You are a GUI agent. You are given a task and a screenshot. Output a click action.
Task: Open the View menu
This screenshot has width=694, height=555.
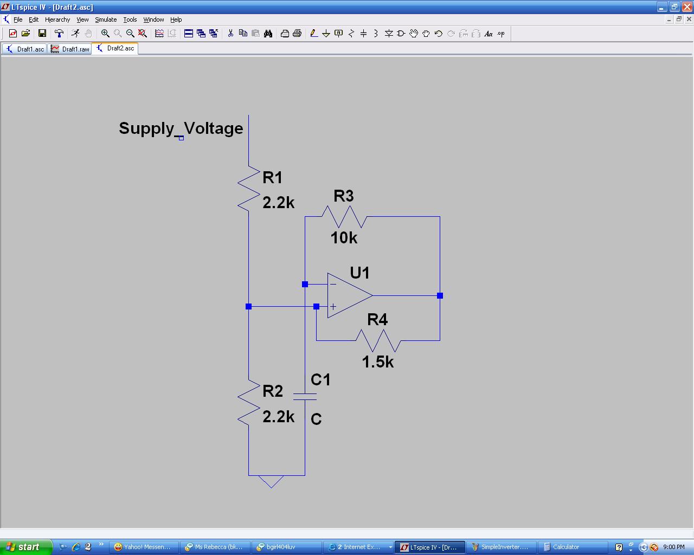tap(82, 20)
